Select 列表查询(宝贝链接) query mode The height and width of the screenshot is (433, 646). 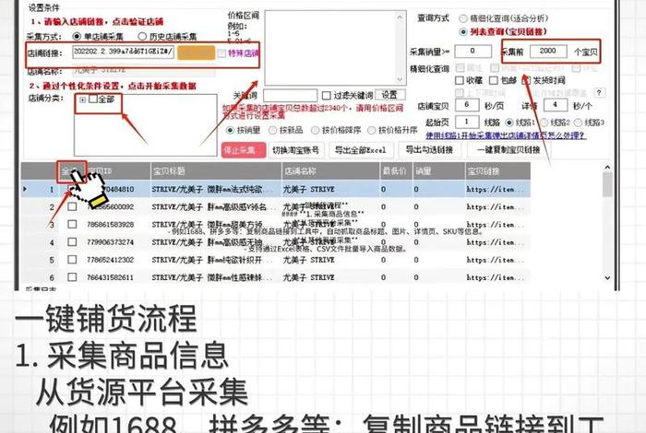click(463, 32)
